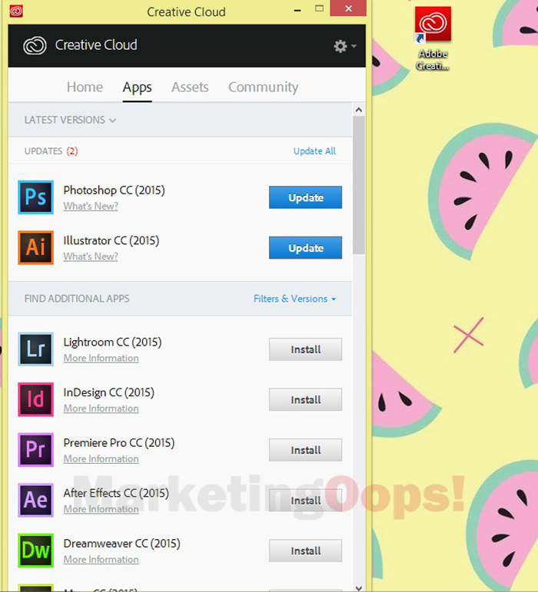Click the scrollbar up arrow
This screenshot has width=538, height=592.
click(x=359, y=110)
